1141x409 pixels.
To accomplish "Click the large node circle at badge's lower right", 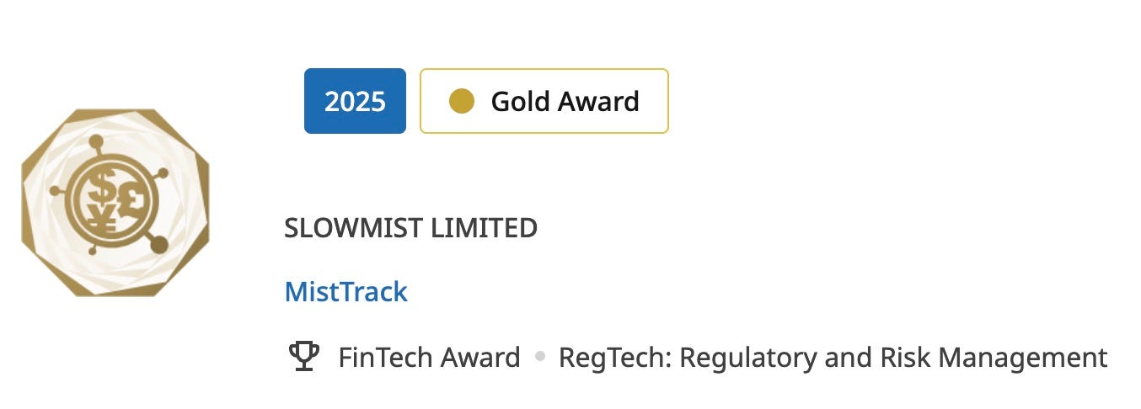I will tap(158, 244).
